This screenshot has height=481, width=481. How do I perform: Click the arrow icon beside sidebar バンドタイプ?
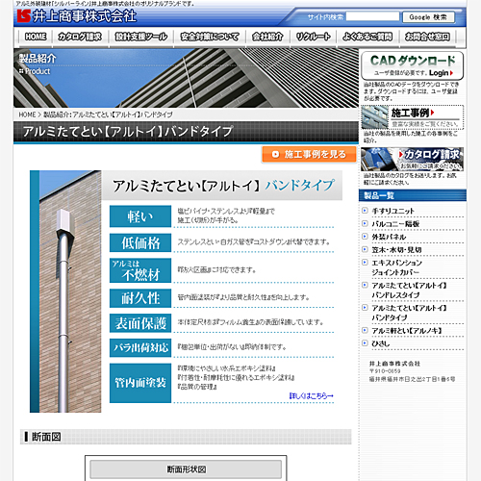365,308
